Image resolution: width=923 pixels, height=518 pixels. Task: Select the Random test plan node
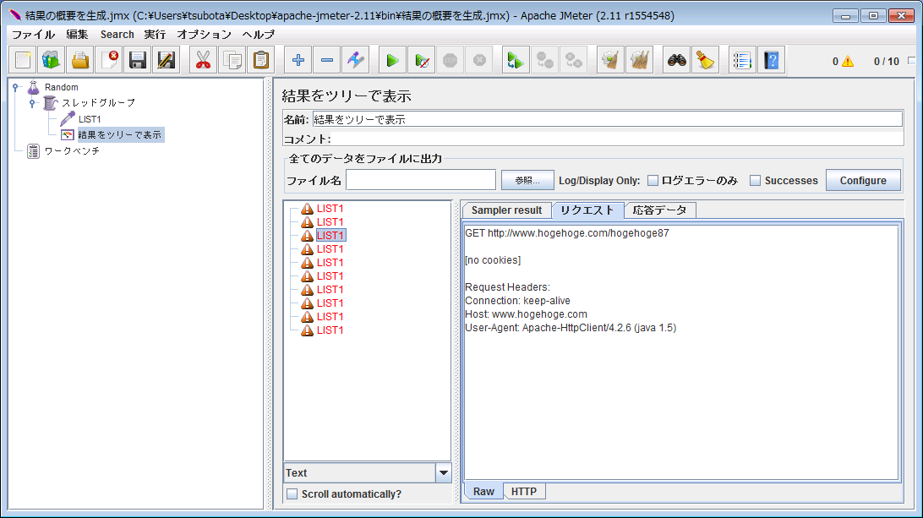coord(61,87)
